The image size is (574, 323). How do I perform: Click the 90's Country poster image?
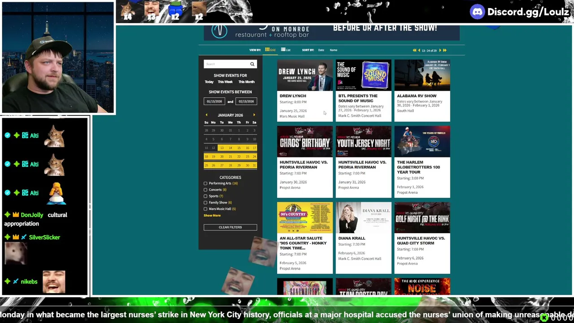[305, 218]
